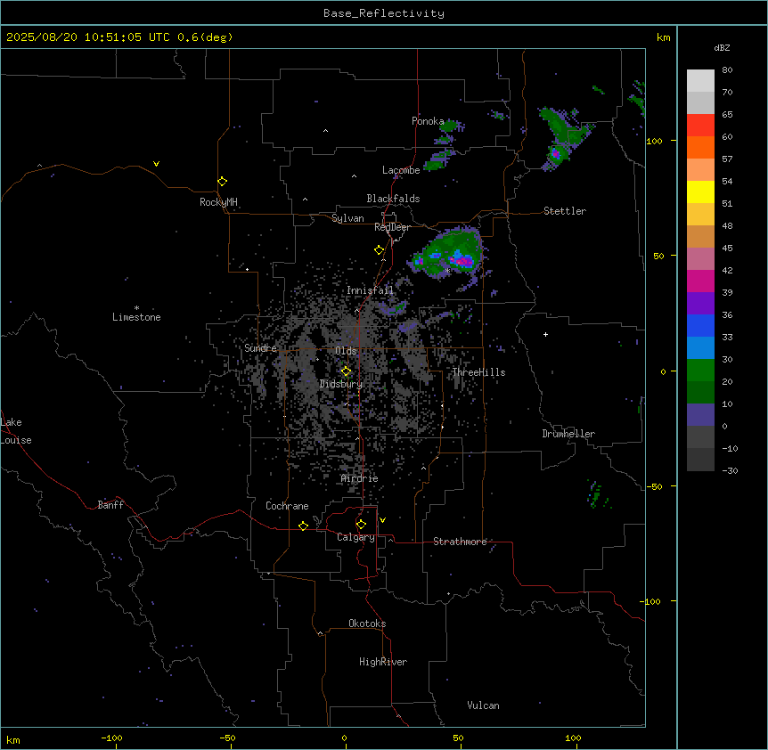This screenshot has height=750, width=768.
Task: Select the yellow diamond marker between Olds and Didsbury
Action: [x=346, y=371]
